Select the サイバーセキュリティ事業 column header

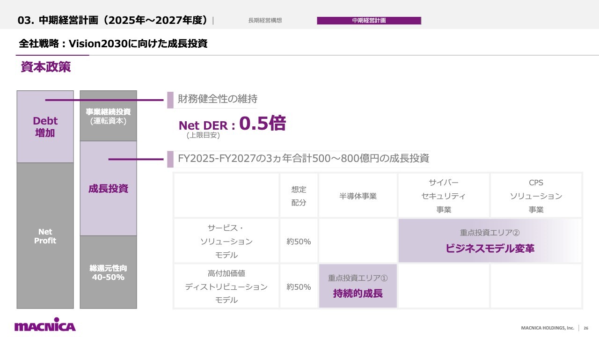pyautogui.click(x=443, y=196)
